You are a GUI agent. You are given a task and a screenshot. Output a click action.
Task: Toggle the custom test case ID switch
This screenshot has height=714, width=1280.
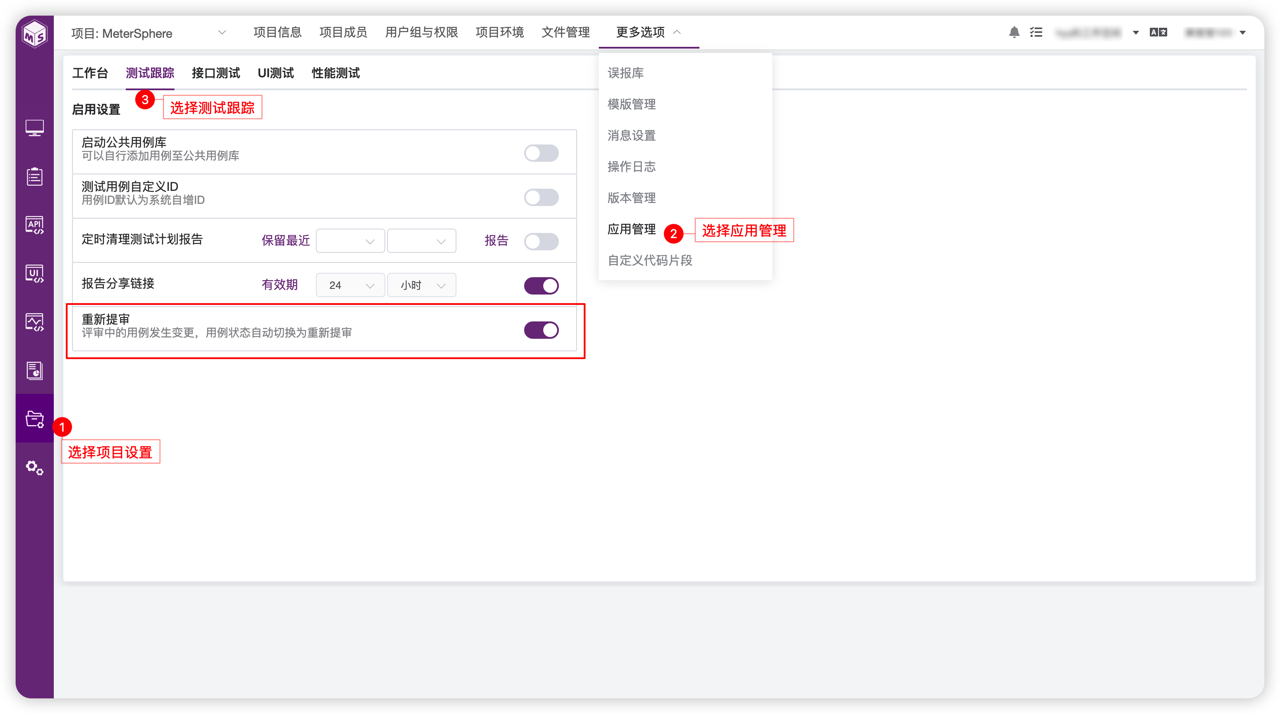coord(541,197)
